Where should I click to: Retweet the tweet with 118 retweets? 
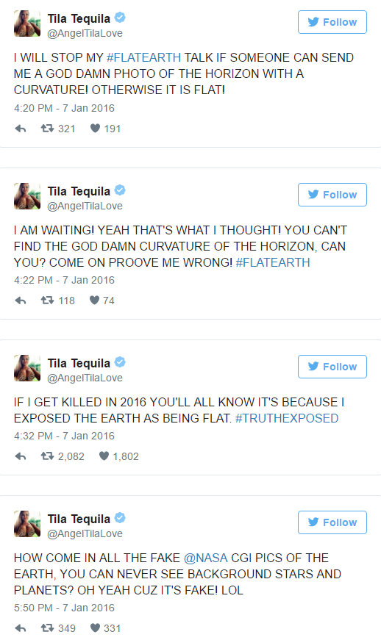(47, 301)
